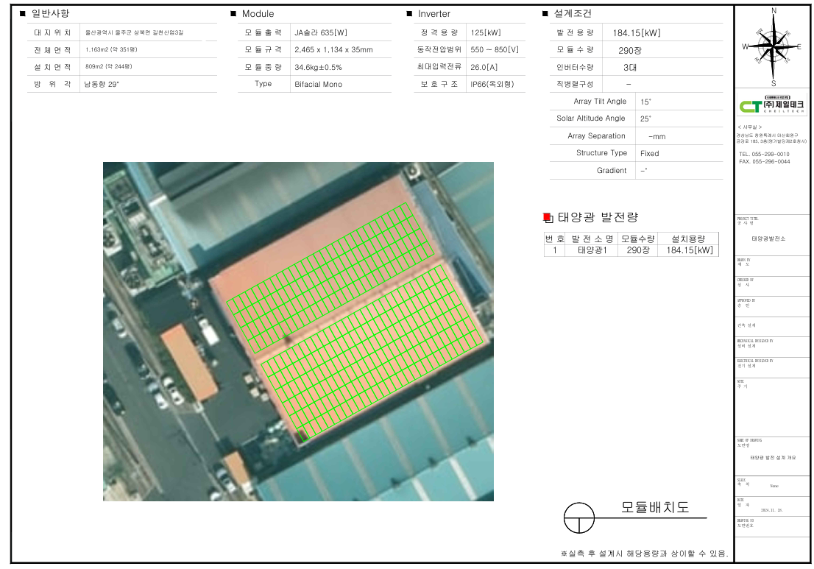Click the small orange roof building in photo

[x=189, y=362]
